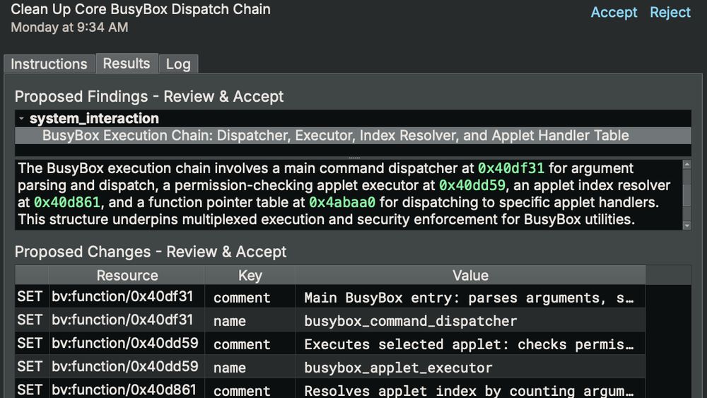Click bv:function/0x40df31 resource in comment row
This screenshot has height=398, width=707.
click(127, 297)
